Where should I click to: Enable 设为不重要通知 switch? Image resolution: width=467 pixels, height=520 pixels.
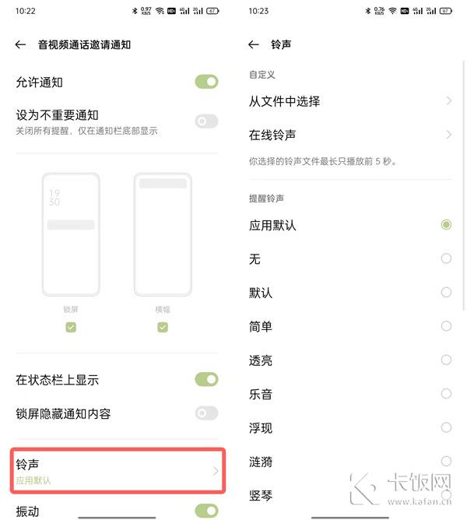(x=206, y=121)
